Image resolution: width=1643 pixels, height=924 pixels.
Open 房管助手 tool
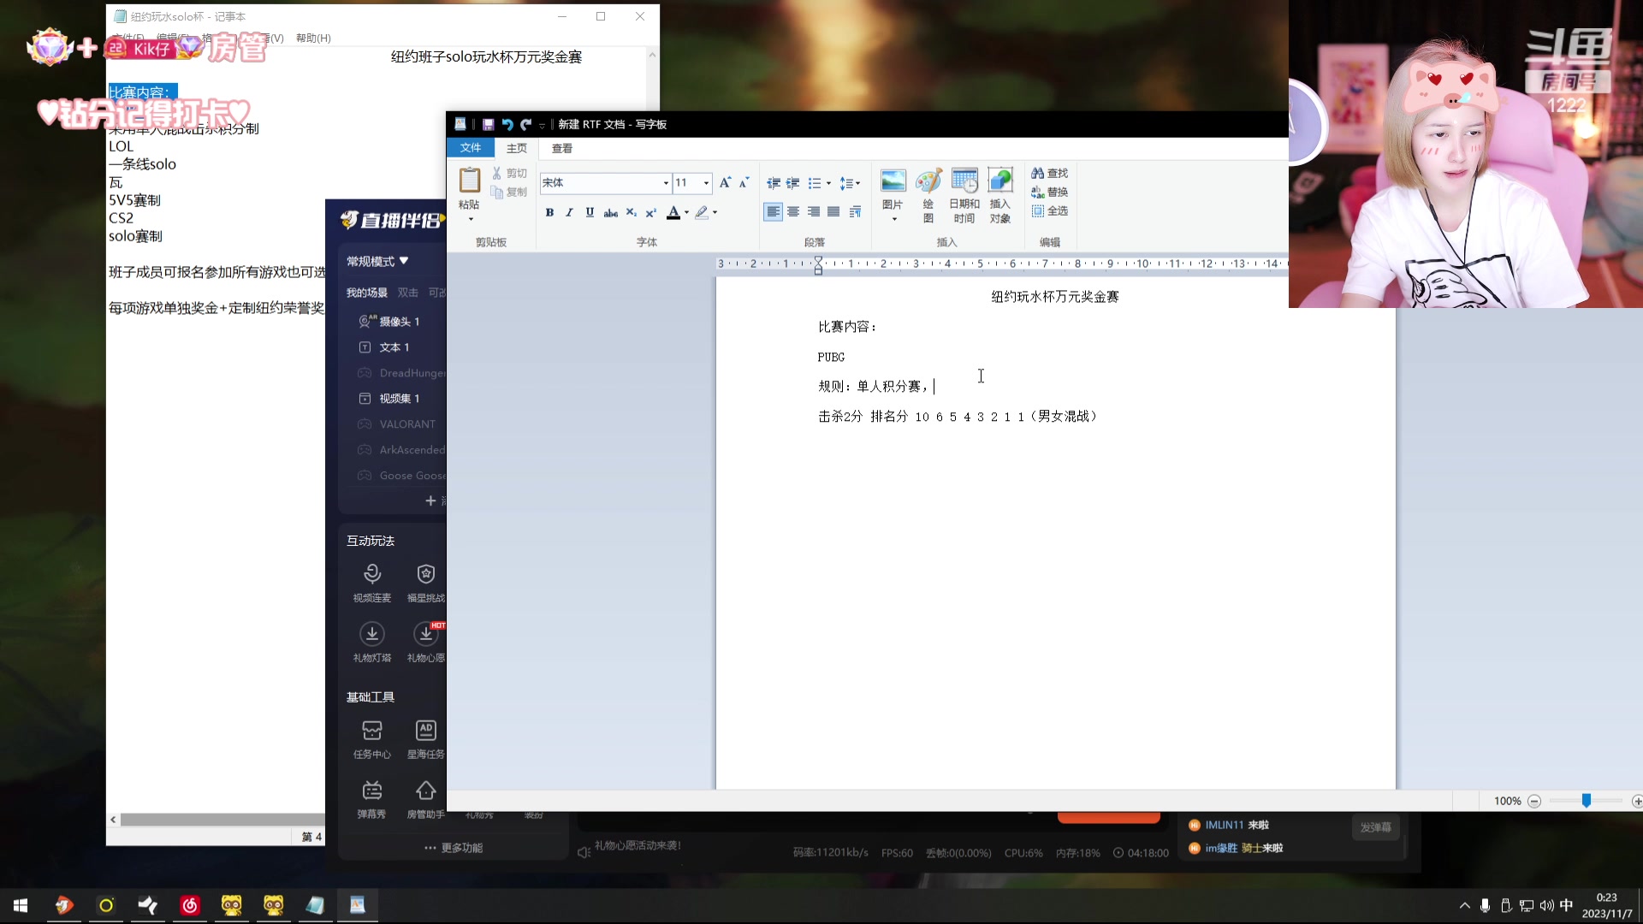click(426, 799)
